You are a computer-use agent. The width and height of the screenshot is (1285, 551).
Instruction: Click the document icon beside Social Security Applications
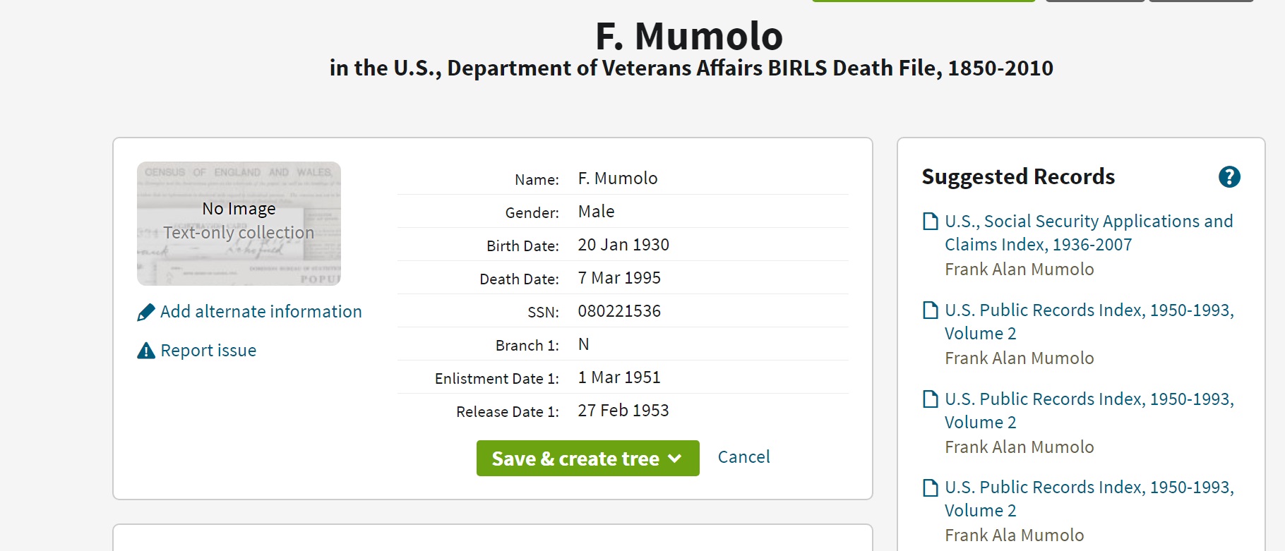tap(931, 222)
